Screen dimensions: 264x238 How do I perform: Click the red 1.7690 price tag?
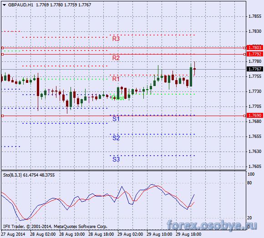click(x=255, y=116)
